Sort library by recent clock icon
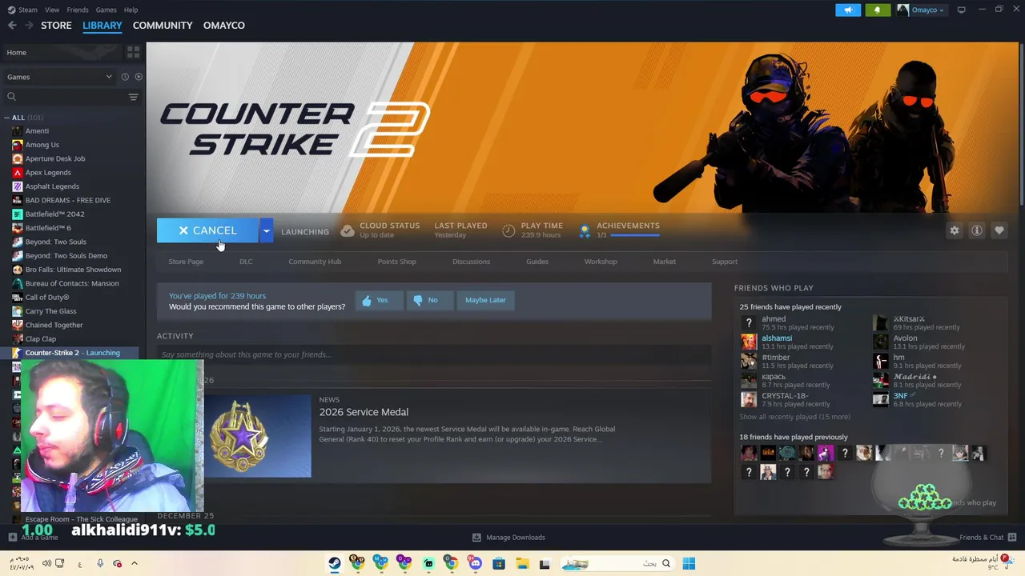This screenshot has width=1025, height=576. 125,77
